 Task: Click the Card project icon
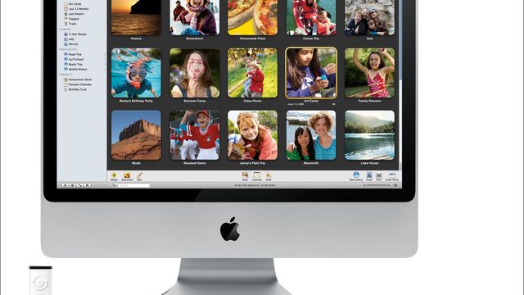tap(269, 176)
